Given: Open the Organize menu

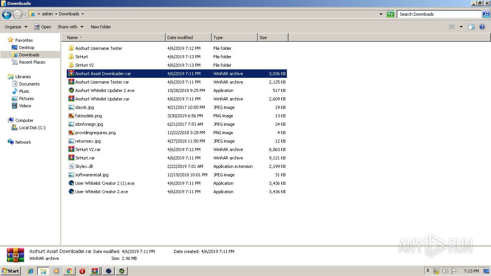Looking at the screenshot, I should click(16, 27).
